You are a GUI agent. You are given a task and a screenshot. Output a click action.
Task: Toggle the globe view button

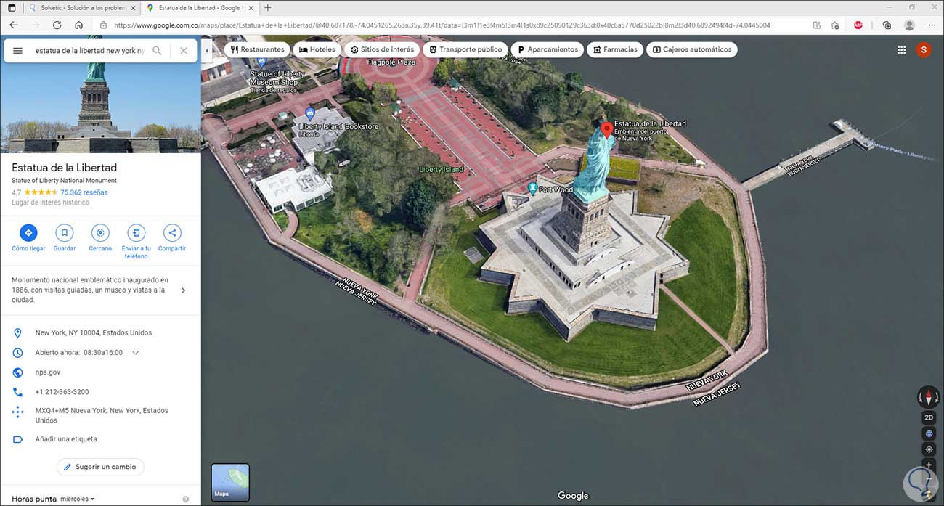coord(929,433)
